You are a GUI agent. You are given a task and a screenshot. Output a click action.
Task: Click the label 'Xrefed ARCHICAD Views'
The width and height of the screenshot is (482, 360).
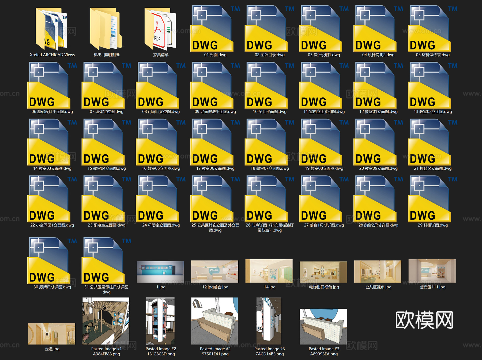[52, 55]
